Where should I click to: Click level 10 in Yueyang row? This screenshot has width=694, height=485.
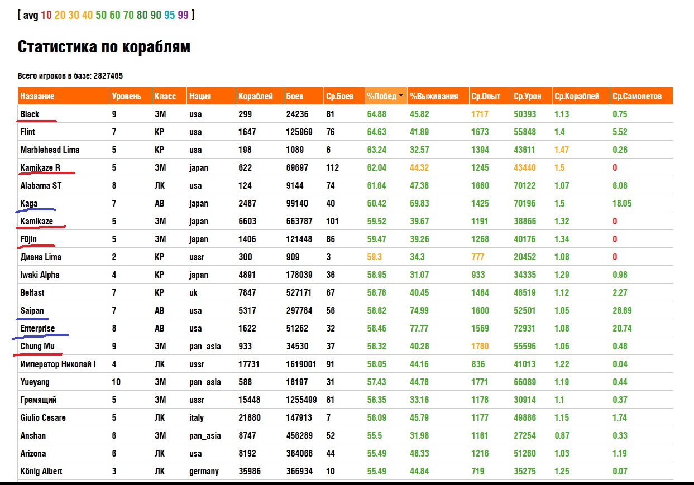tap(116, 382)
